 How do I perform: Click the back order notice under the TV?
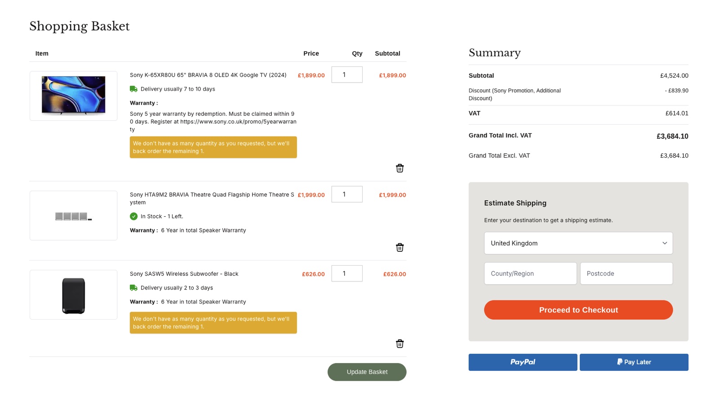pyautogui.click(x=213, y=147)
